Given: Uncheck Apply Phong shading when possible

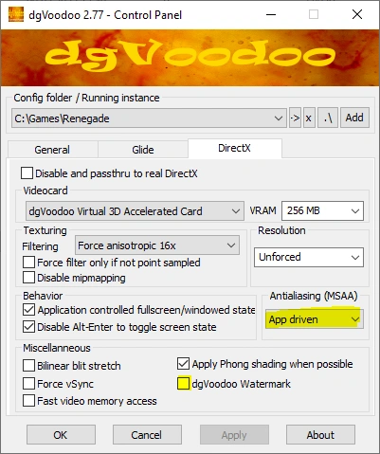Looking at the screenshot, I should coord(183,364).
